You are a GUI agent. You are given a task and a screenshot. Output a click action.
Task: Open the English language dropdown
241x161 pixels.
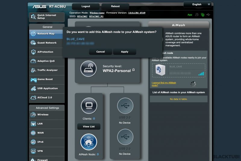tap(197, 5)
